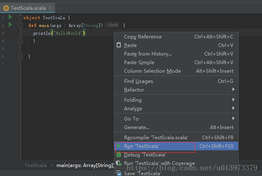This screenshot has width=262, height=176.
Task: Open the Folding submenu arrow
Action: click(233, 100)
